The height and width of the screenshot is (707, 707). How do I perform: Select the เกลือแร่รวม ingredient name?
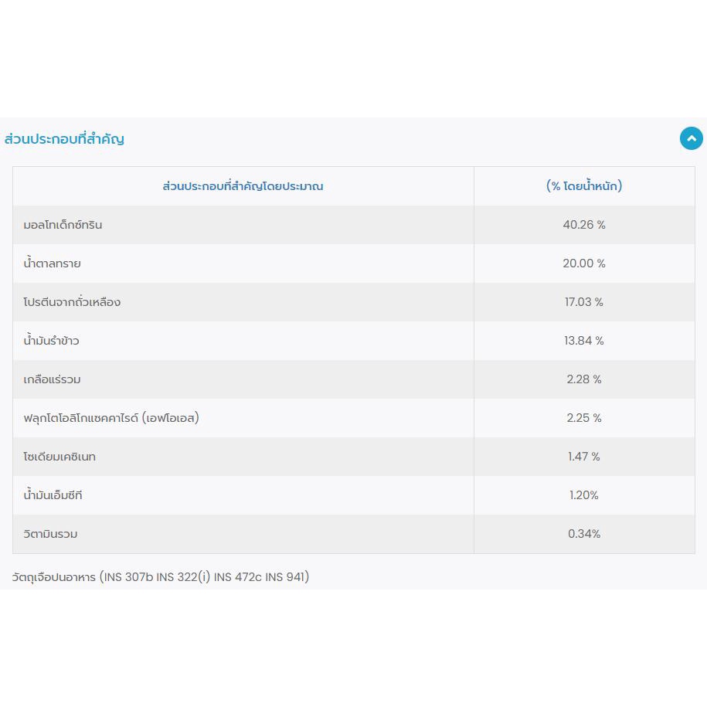(x=52, y=379)
